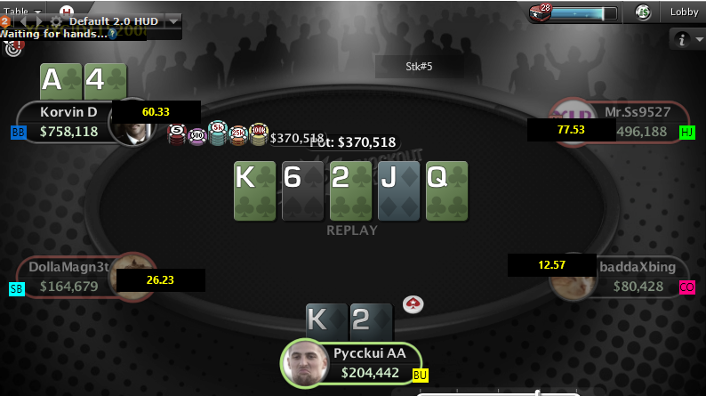Click the dealer button chip near Pycckui AA

[413, 304]
